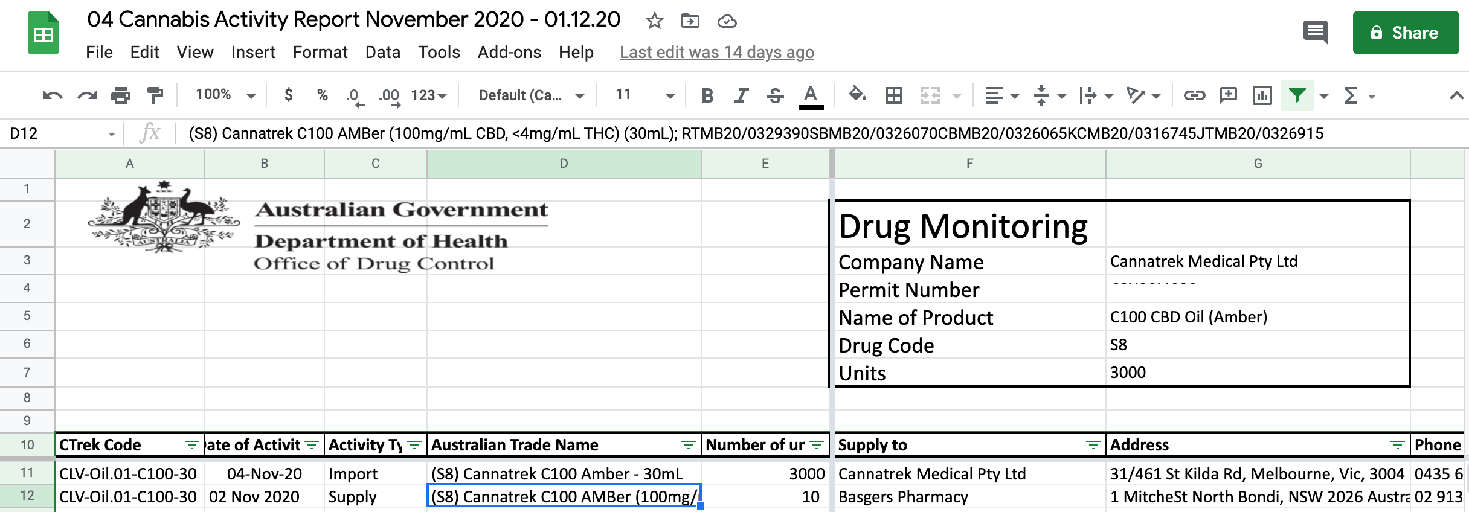The height and width of the screenshot is (512, 1469).
Task: Click the Move to folder icon
Action: (x=690, y=21)
